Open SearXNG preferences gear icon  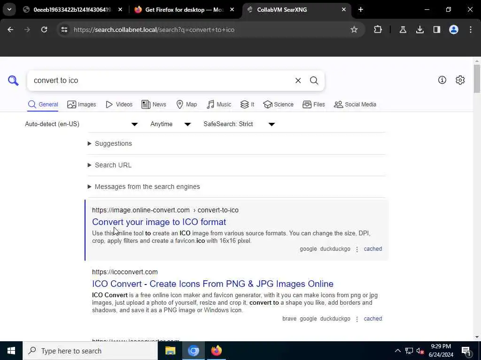coord(460,80)
